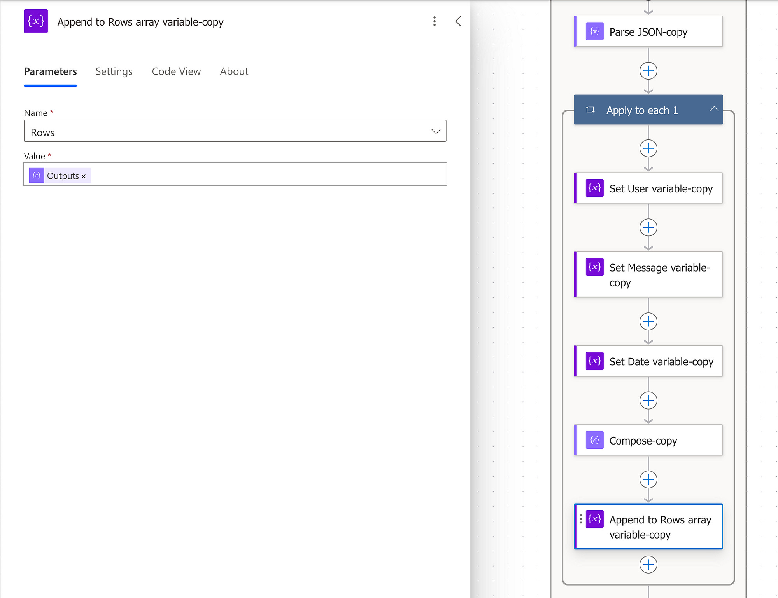Image resolution: width=778 pixels, height=598 pixels.
Task: Select the Set Date variable-copy action
Action: 661,362
